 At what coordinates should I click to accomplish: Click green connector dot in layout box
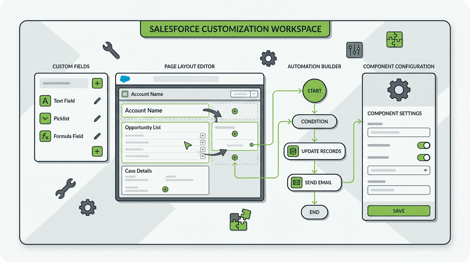click(252, 145)
